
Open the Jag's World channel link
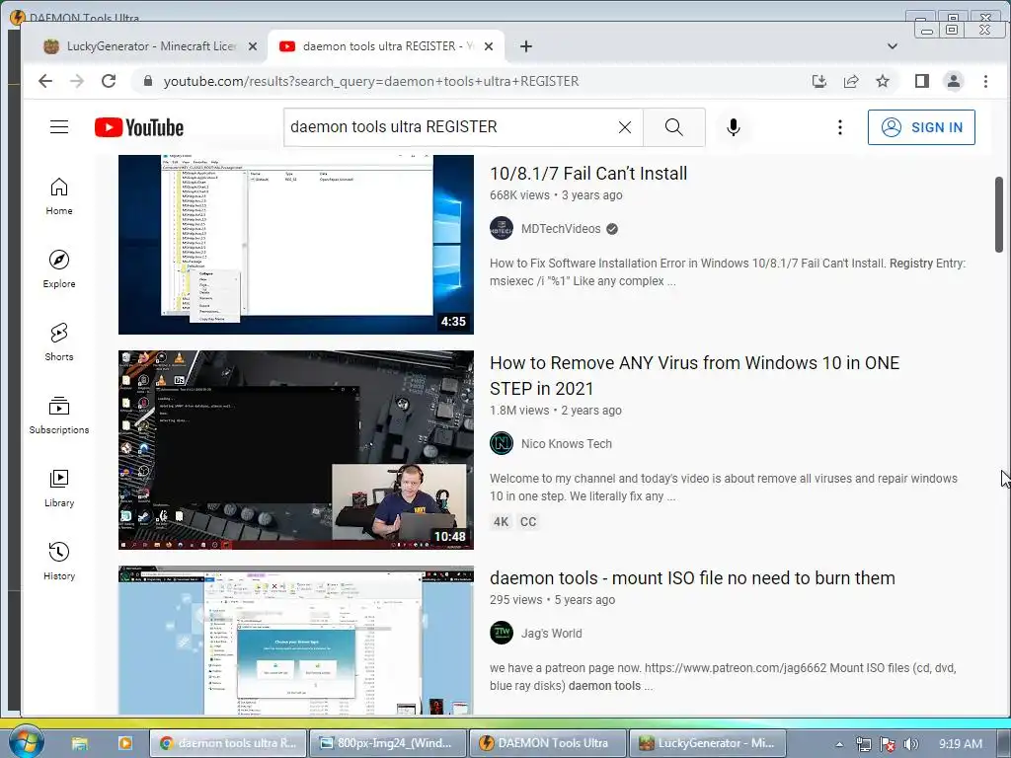[x=551, y=634]
